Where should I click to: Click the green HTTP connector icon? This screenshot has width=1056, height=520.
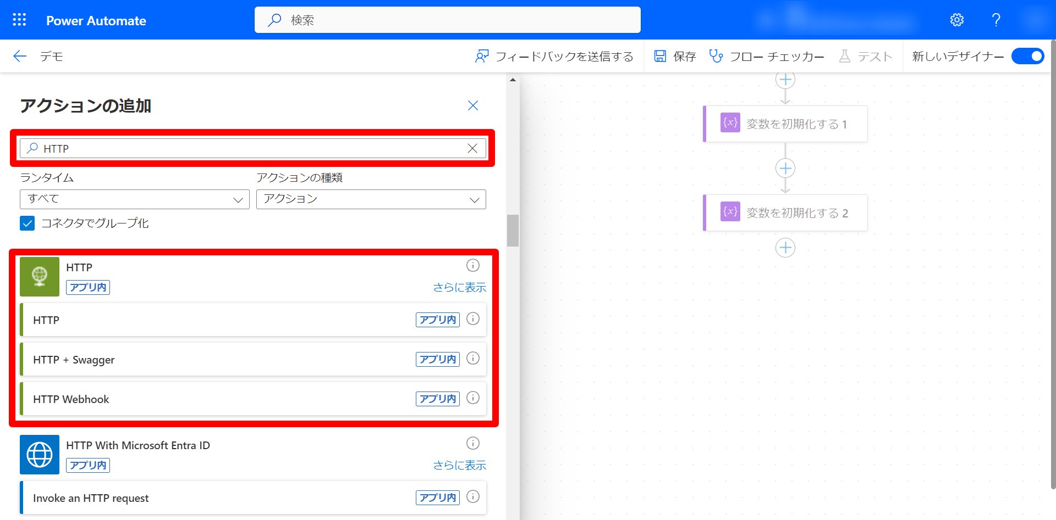coord(40,277)
